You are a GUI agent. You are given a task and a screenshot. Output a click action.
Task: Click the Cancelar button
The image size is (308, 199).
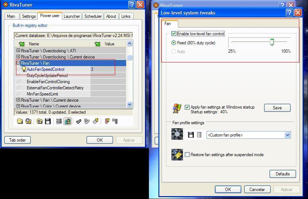tap(257, 189)
